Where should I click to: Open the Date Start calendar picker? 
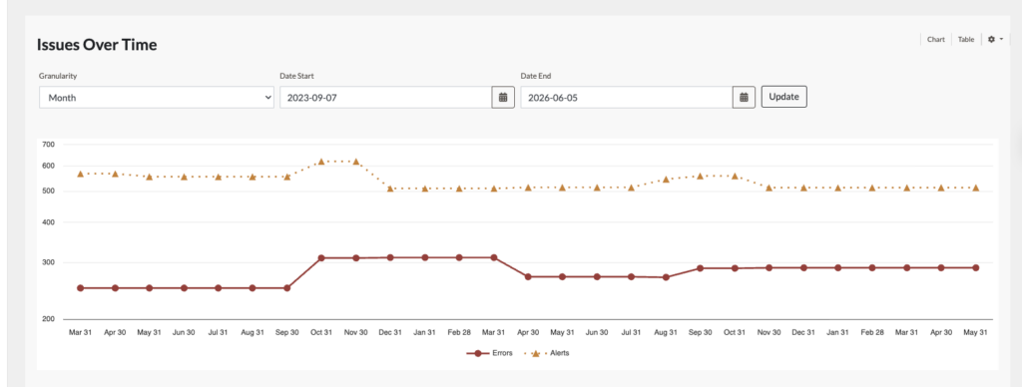(503, 97)
